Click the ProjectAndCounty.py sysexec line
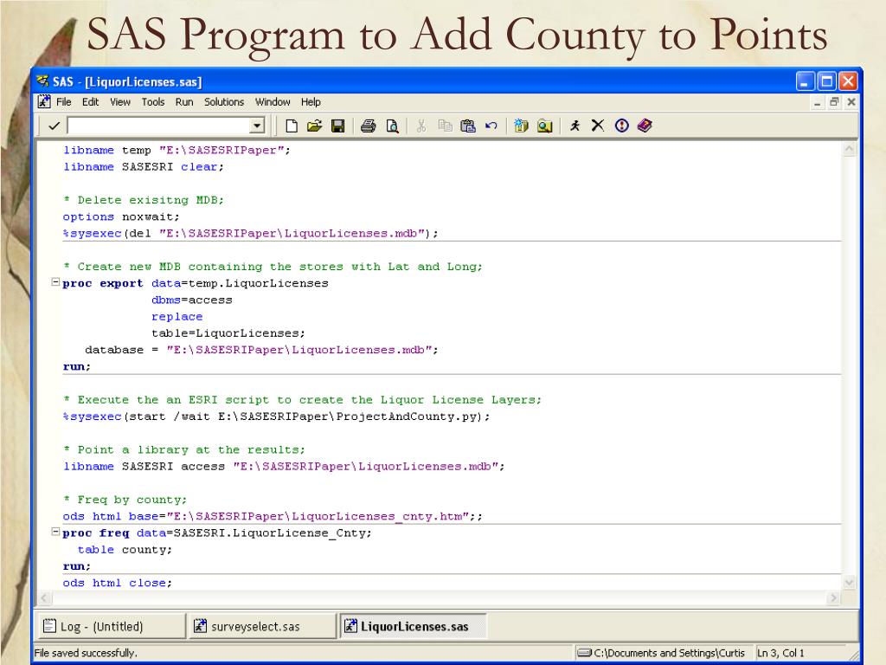This screenshot has height=665, width=886. pos(276,416)
